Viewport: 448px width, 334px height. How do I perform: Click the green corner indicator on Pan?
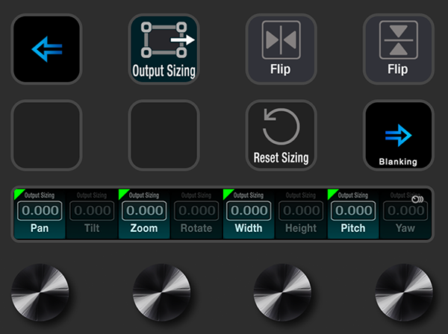pos(18,193)
